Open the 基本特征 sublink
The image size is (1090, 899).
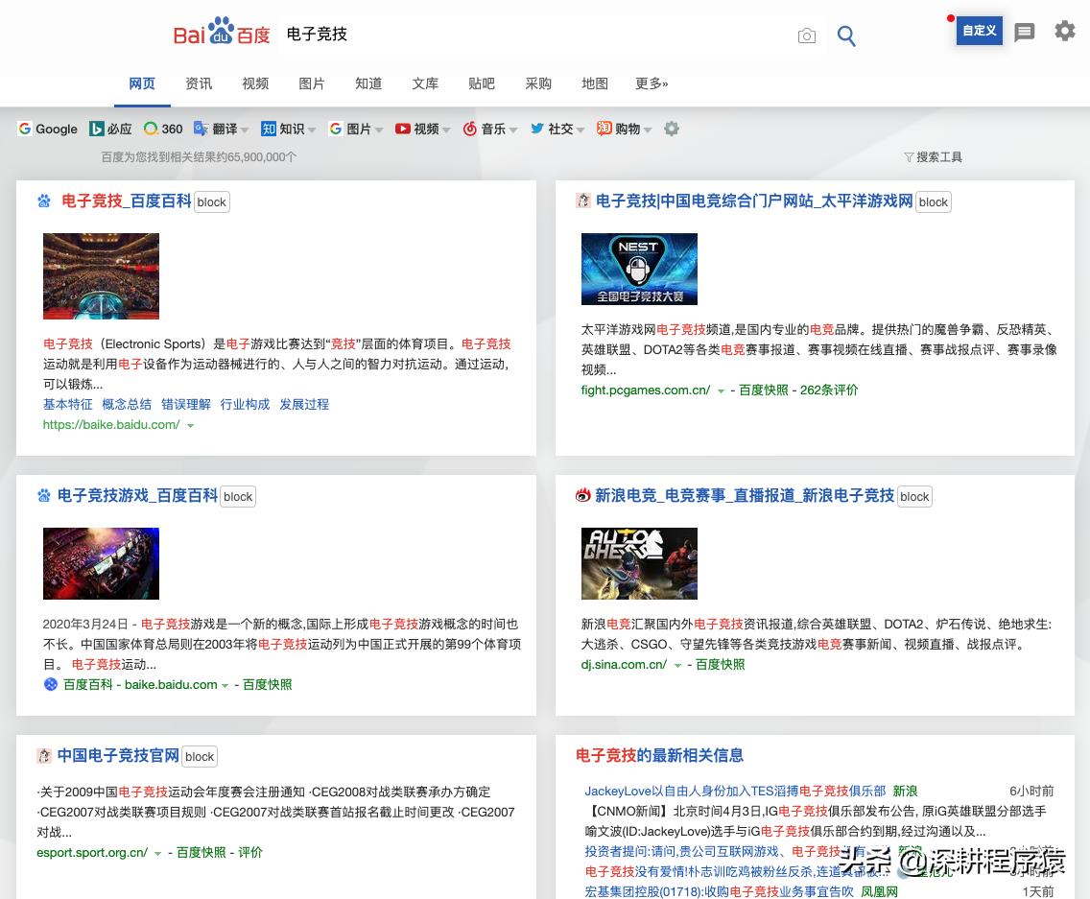67,404
